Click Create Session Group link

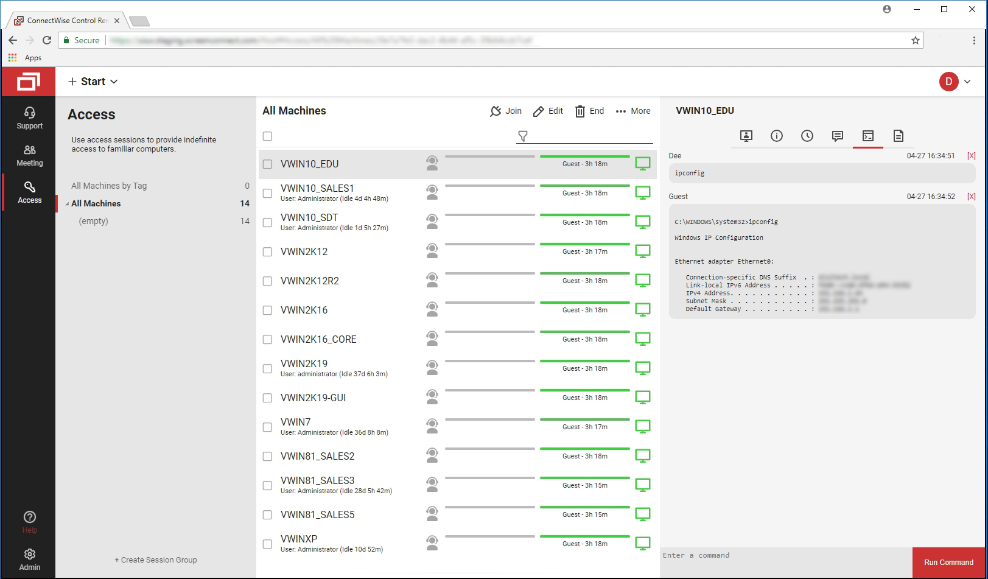tap(157, 560)
